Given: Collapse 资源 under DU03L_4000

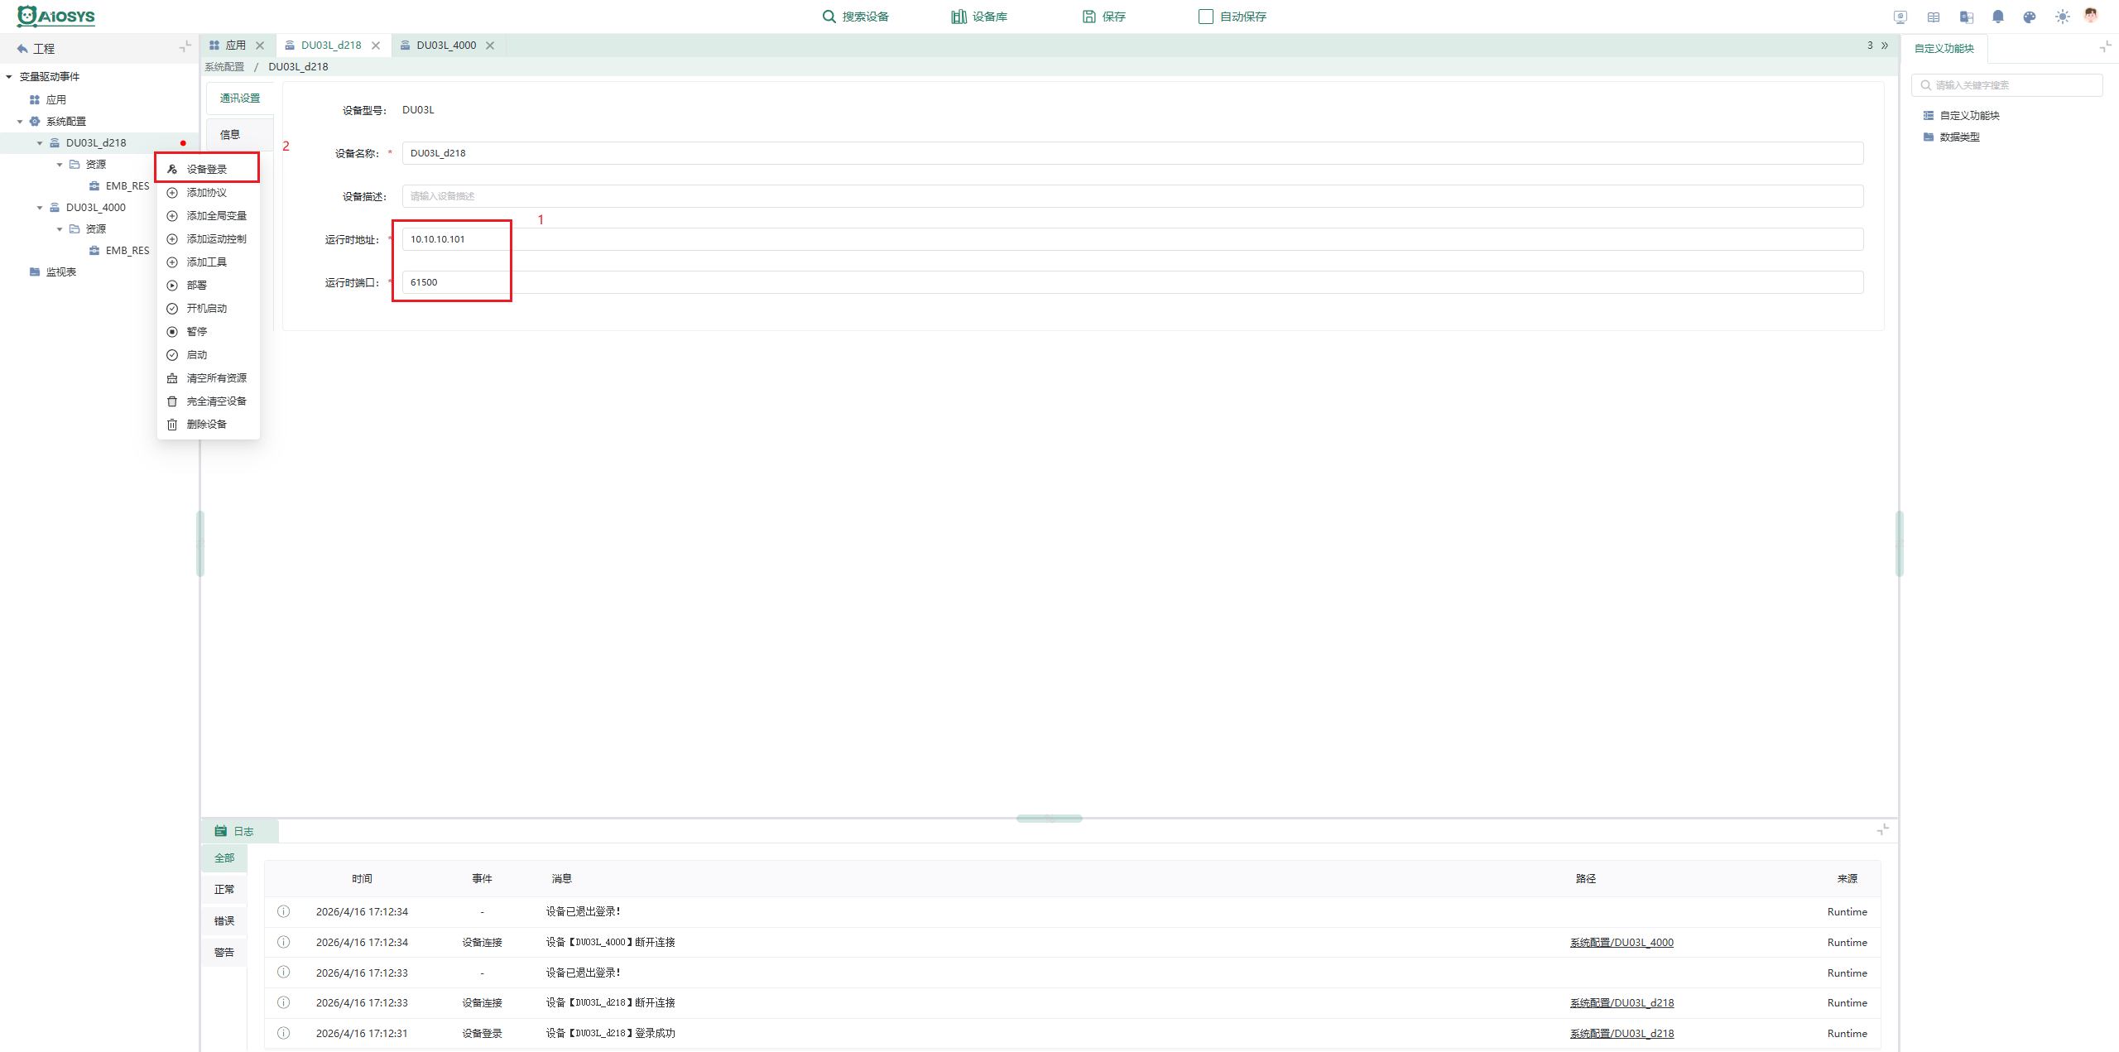Looking at the screenshot, I should 60,229.
